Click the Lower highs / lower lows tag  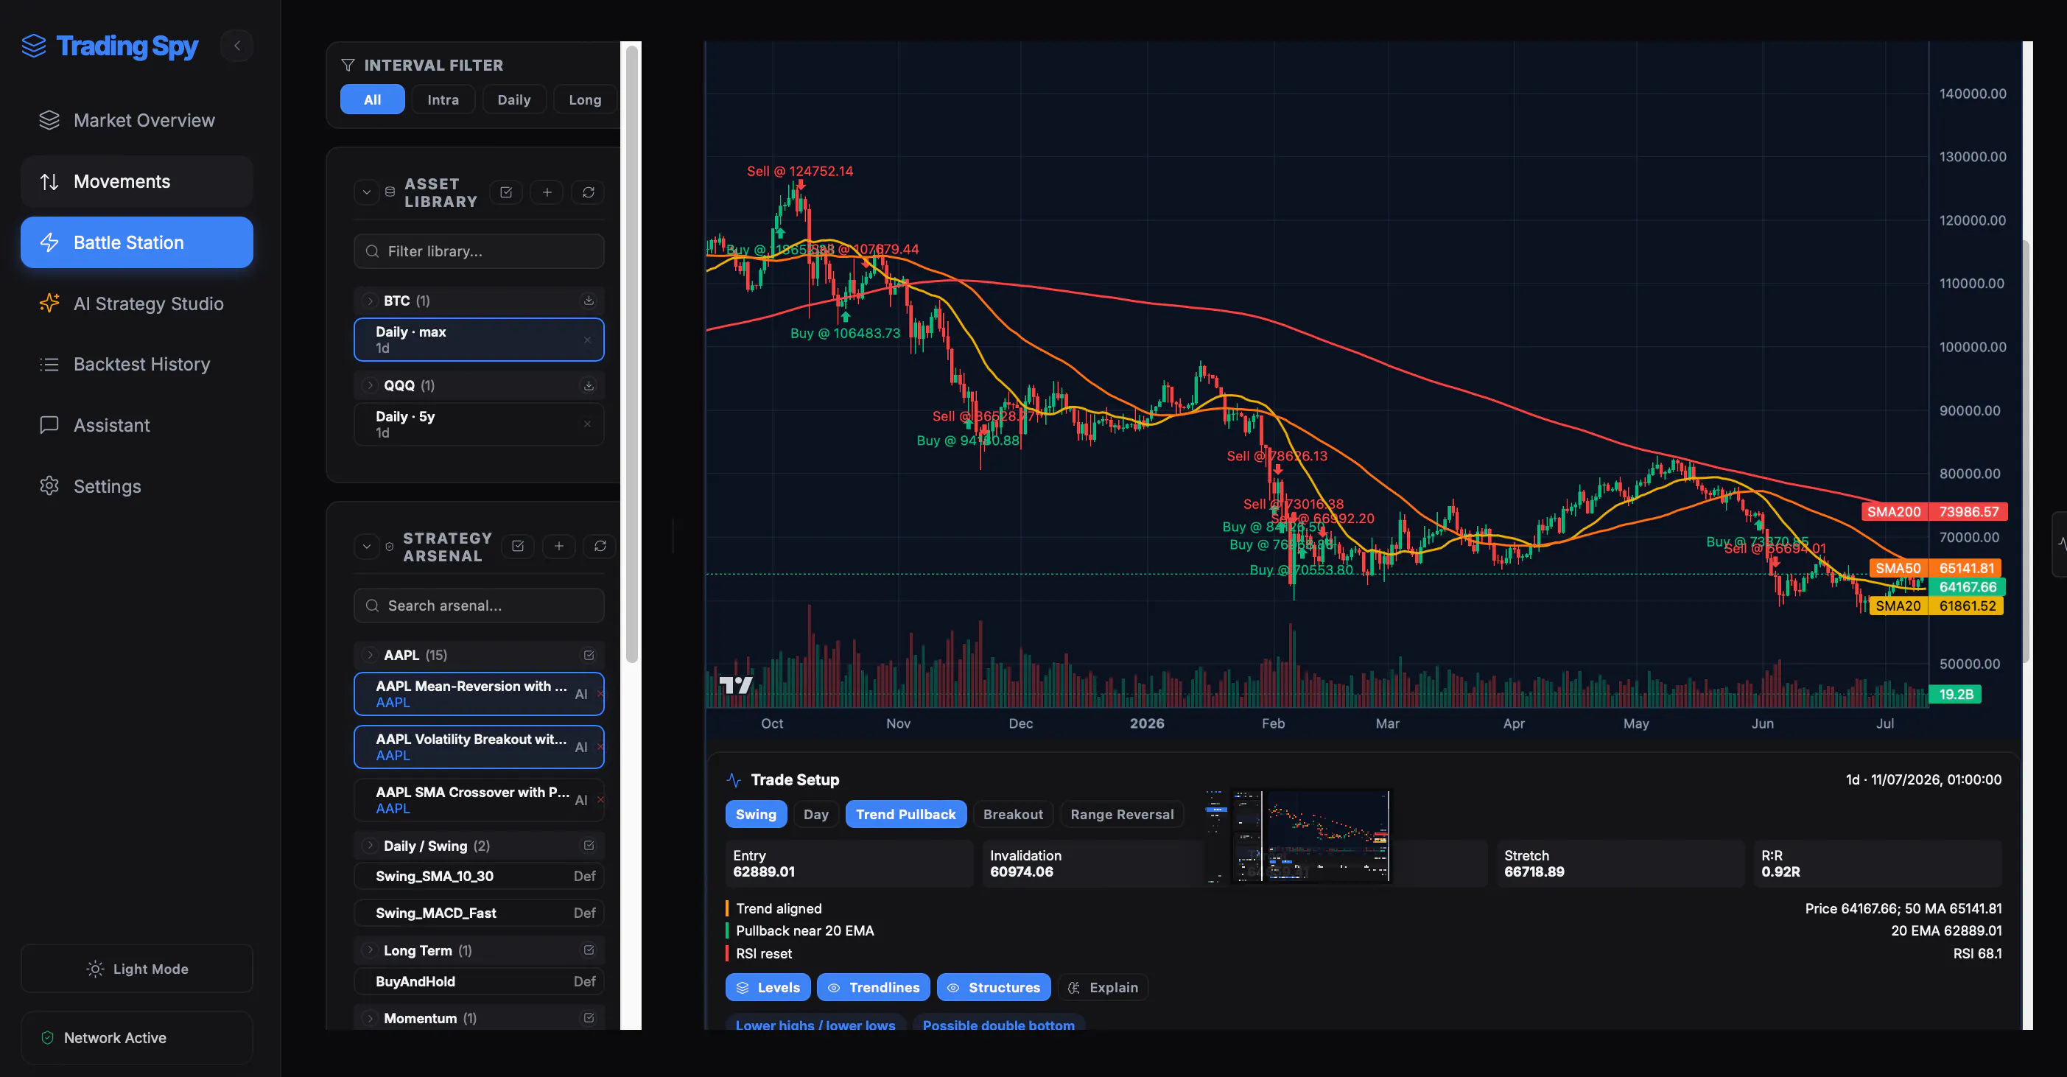815,1024
